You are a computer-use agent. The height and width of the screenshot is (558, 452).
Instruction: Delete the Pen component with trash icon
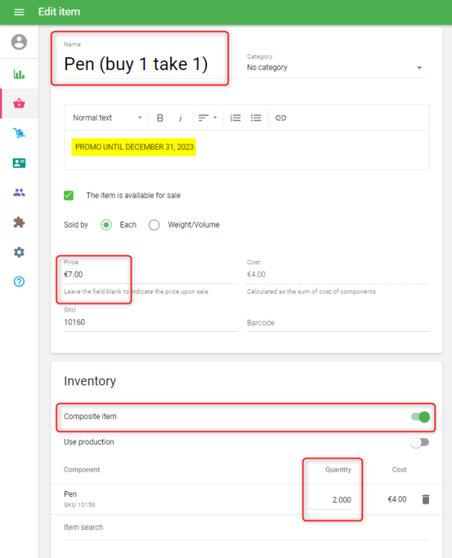(425, 499)
